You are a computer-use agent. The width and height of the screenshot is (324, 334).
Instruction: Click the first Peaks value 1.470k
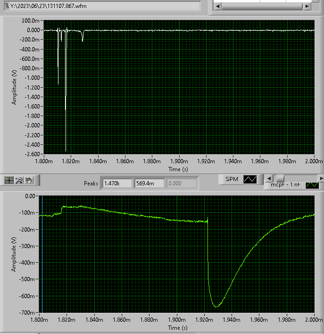(117, 184)
